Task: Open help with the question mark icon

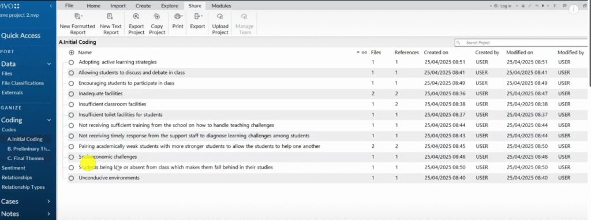Action: (x=555, y=6)
